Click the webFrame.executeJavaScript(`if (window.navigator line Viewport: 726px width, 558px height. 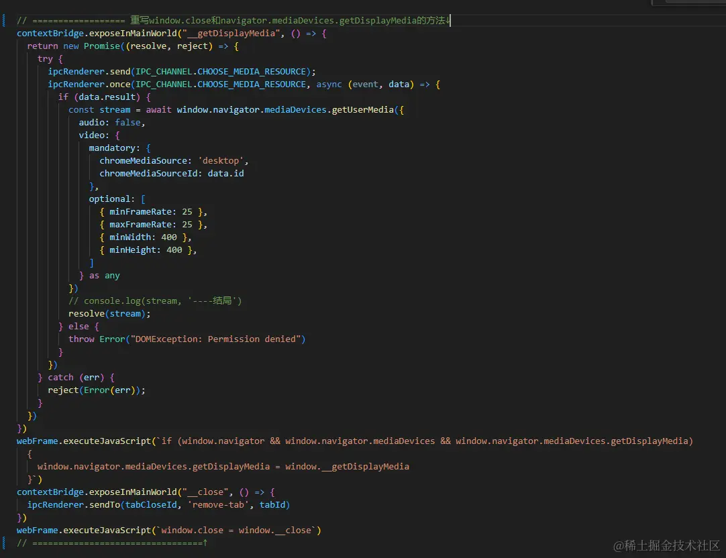(x=355, y=441)
